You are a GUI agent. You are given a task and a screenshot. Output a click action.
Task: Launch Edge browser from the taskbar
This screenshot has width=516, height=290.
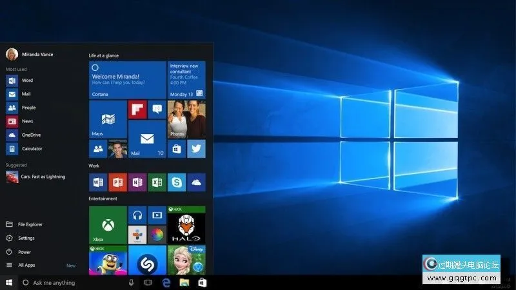click(166, 282)
